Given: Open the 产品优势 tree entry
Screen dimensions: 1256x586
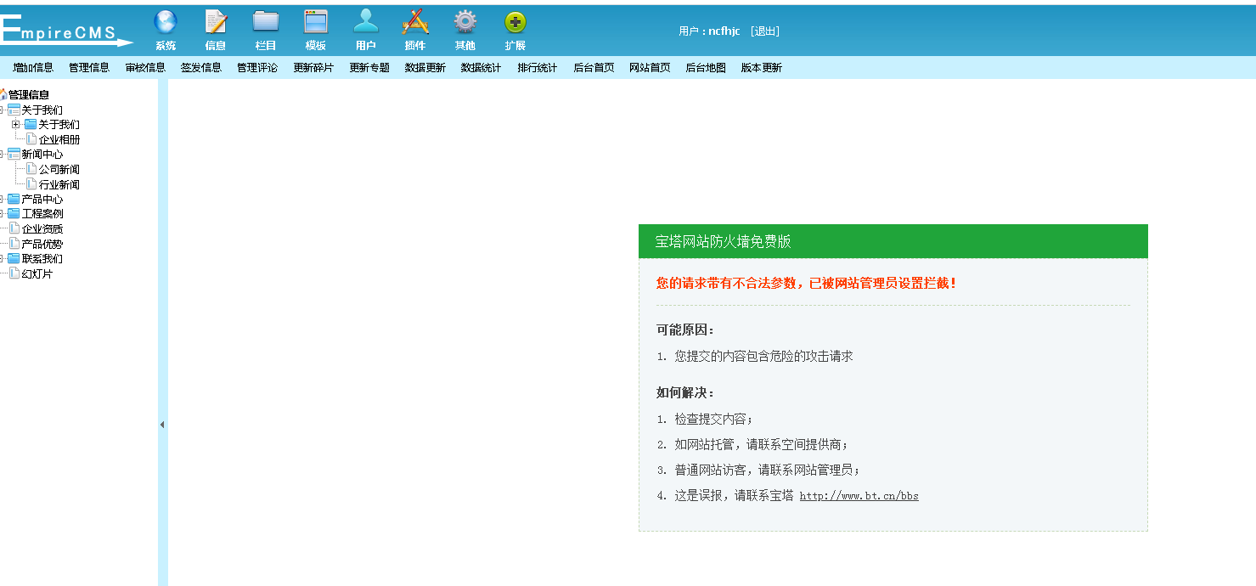Looking at the screenshot, I should click(x=42, y=244).
